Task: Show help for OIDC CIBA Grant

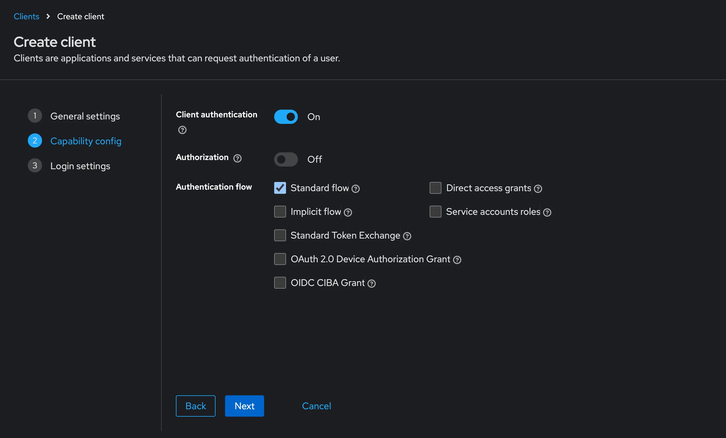Action: coord(372,284)
